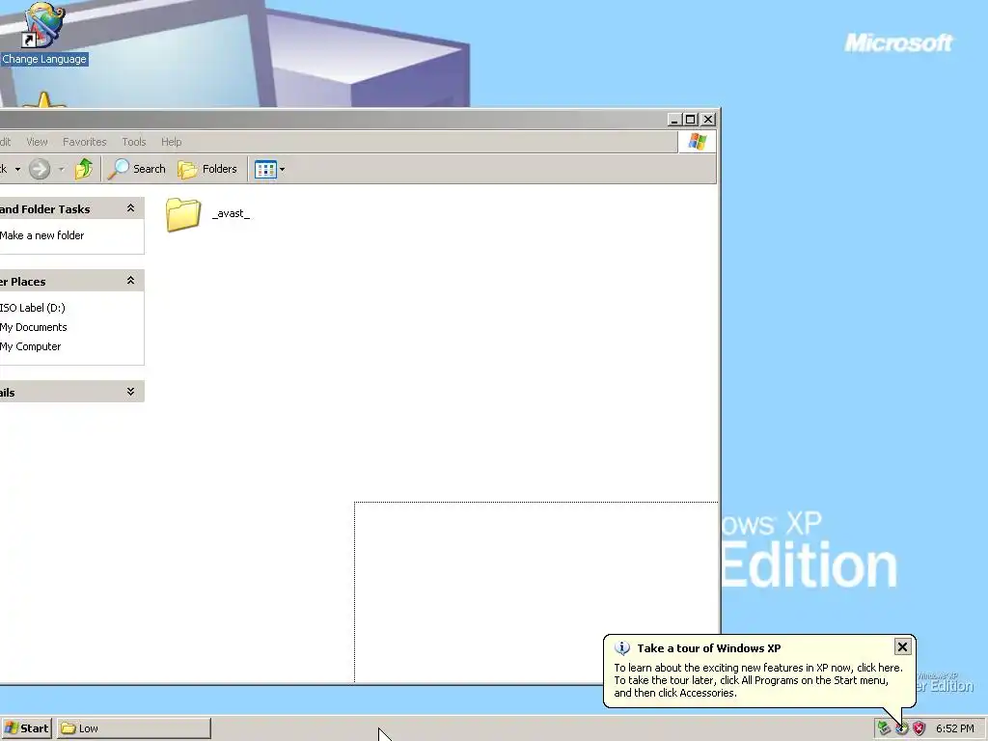Open the Favorites menu
Viewport: 988px width, 741px height.
pos(85,142)
